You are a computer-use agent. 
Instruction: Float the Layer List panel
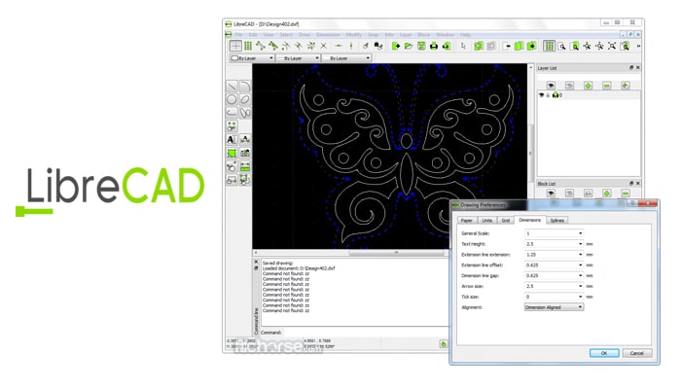(631, 68)
